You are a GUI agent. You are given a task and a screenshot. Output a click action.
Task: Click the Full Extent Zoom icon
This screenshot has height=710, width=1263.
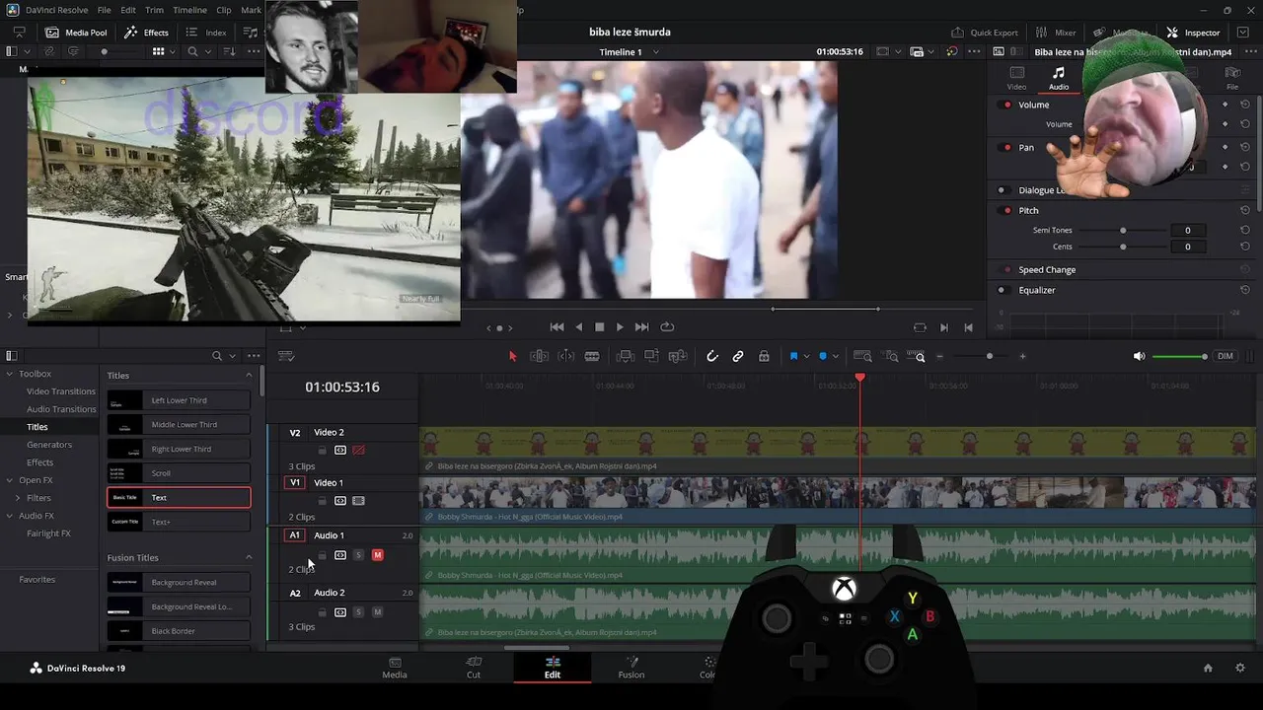(x=862, y=356)
